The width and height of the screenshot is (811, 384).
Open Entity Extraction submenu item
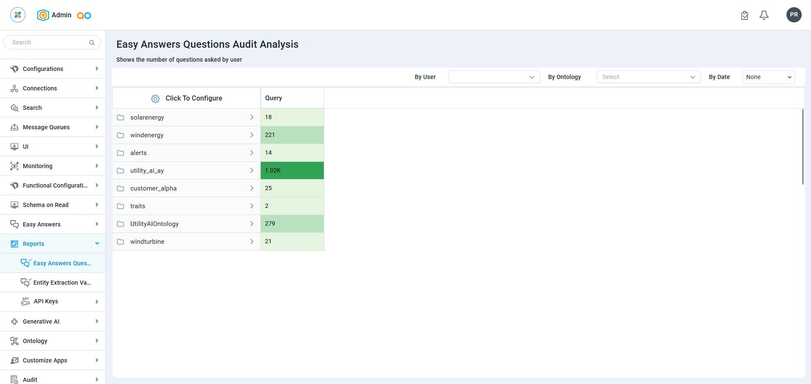click(x=62, y=283)
